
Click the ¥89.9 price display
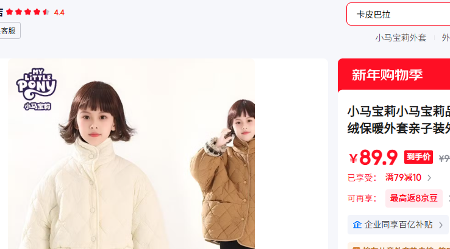[373, 158]
